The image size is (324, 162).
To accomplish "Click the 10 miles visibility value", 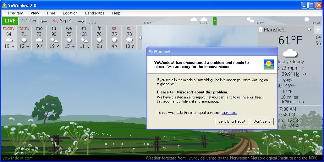I will point(289,97).
